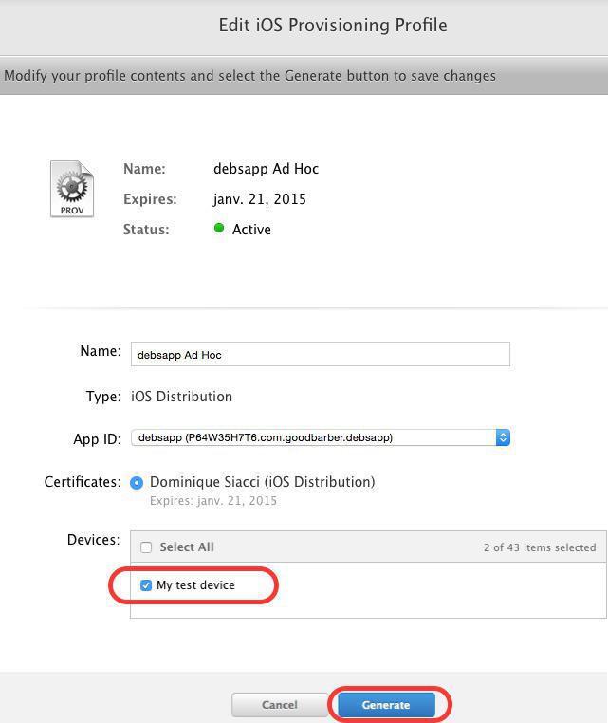Click the certificate expiry date under Dominique Siacci
This screenshot has height=723, width=608.
click(212, 501)
